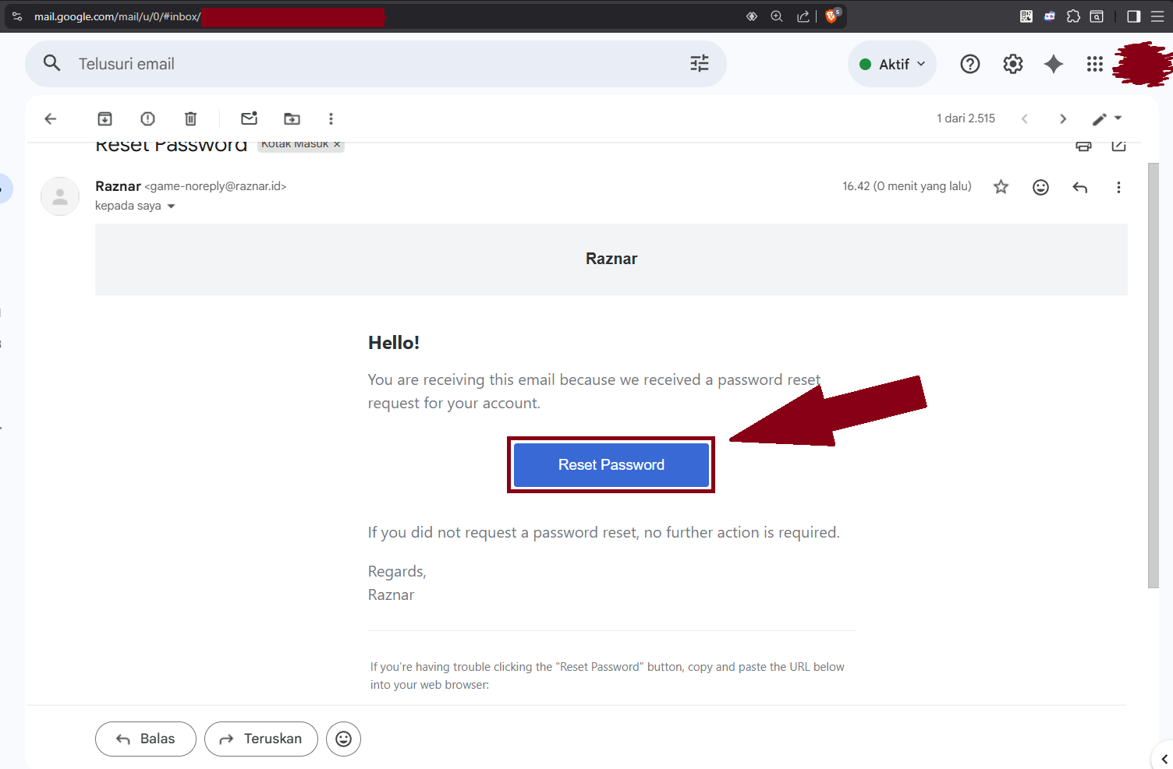Delete the email with trash icon

coord(190,118)
